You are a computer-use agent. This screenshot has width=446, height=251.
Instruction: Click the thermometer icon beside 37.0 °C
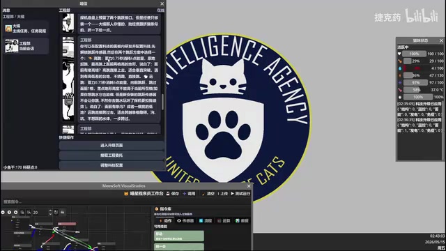click(x=400, y=90)
